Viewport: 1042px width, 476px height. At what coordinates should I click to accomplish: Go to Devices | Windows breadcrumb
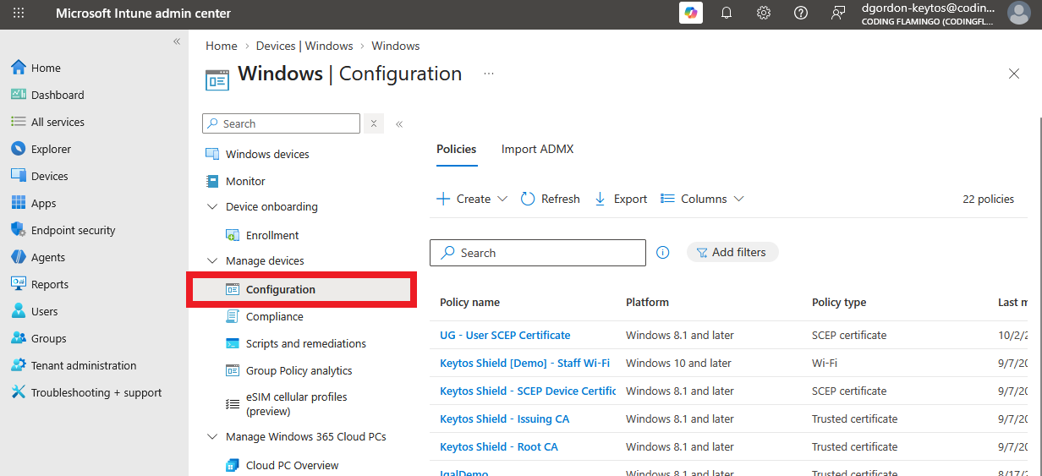click(304, 46)
